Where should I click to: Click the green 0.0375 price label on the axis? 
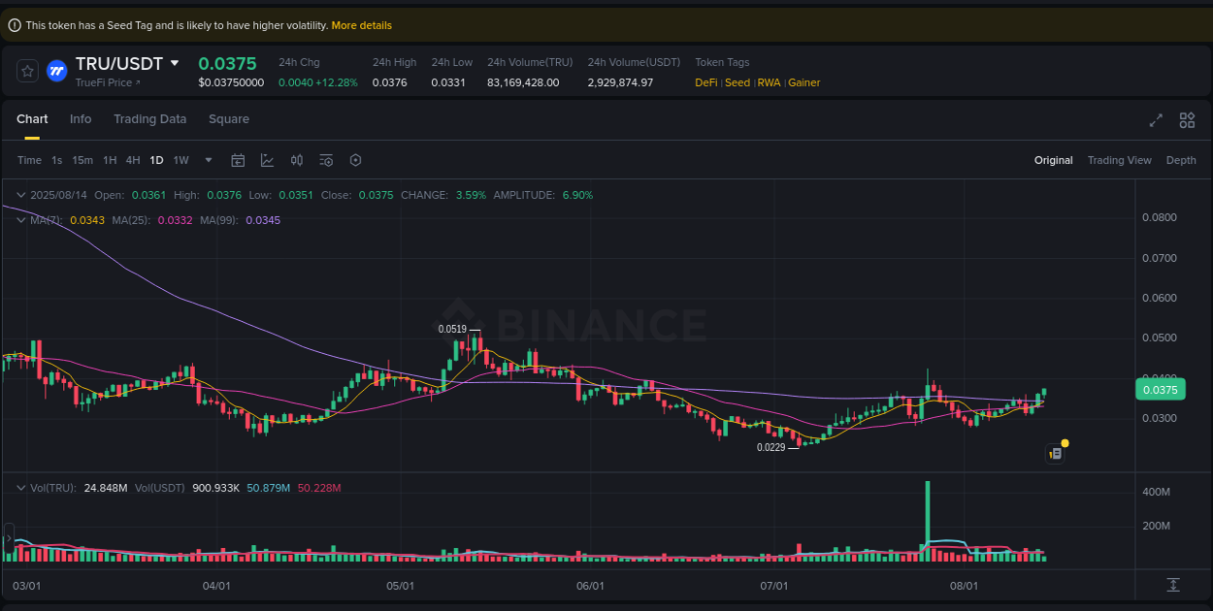coord(1161,389)
